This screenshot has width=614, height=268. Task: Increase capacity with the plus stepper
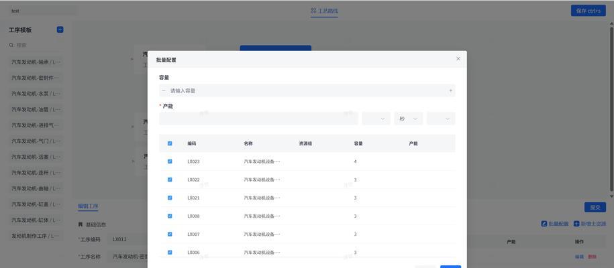[451, 90]
